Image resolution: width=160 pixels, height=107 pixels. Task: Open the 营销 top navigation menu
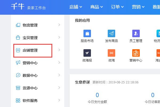click(x=138, y=7)
